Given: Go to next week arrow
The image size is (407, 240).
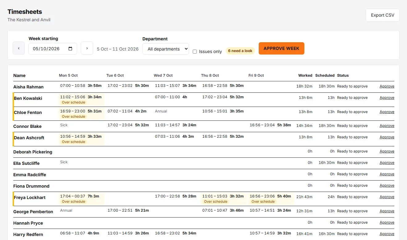Looking at the screenshot, I should click(x=87, y=48).
